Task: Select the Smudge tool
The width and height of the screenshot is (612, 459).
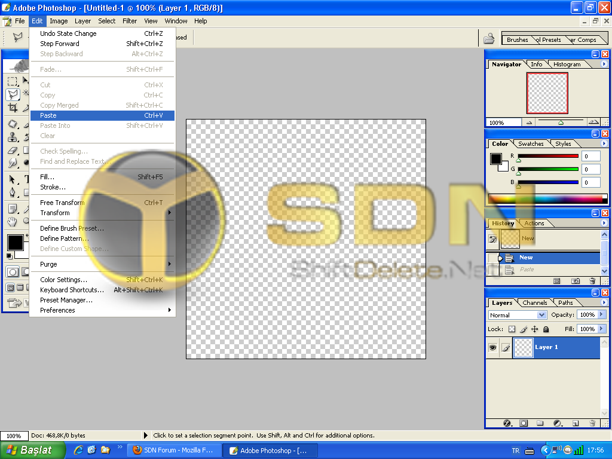Action: coord(13,163)
